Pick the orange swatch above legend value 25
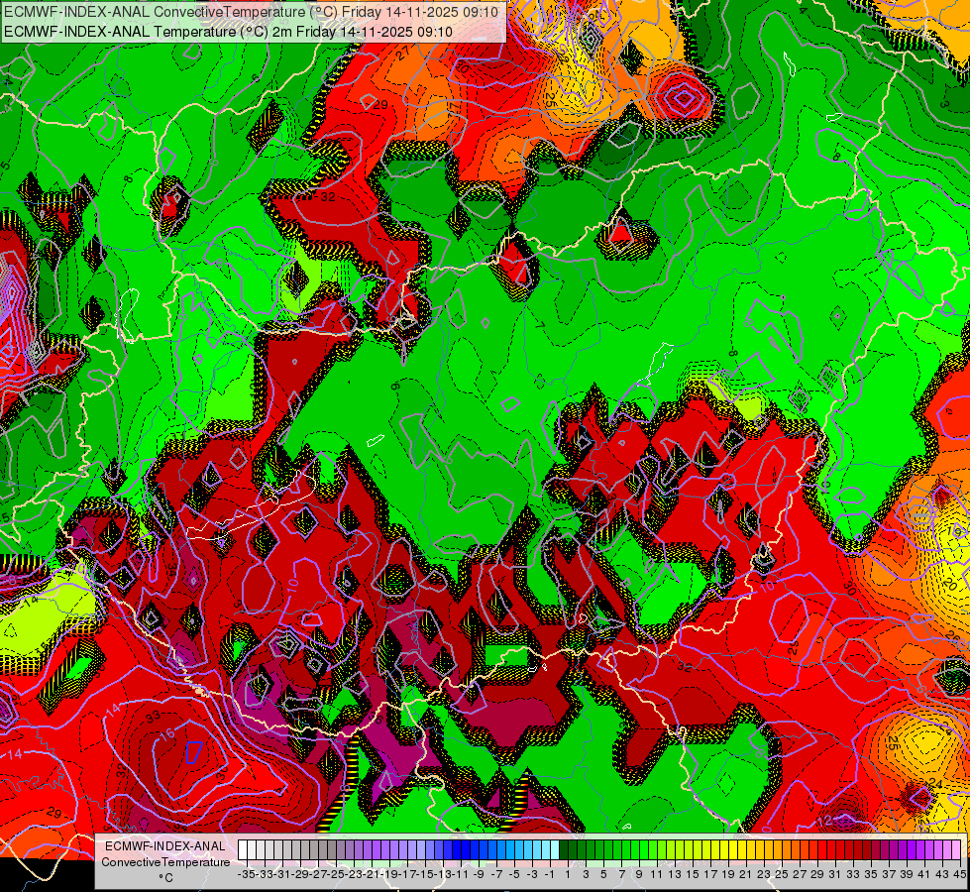The image size is (970, 892). click(778, 850)
